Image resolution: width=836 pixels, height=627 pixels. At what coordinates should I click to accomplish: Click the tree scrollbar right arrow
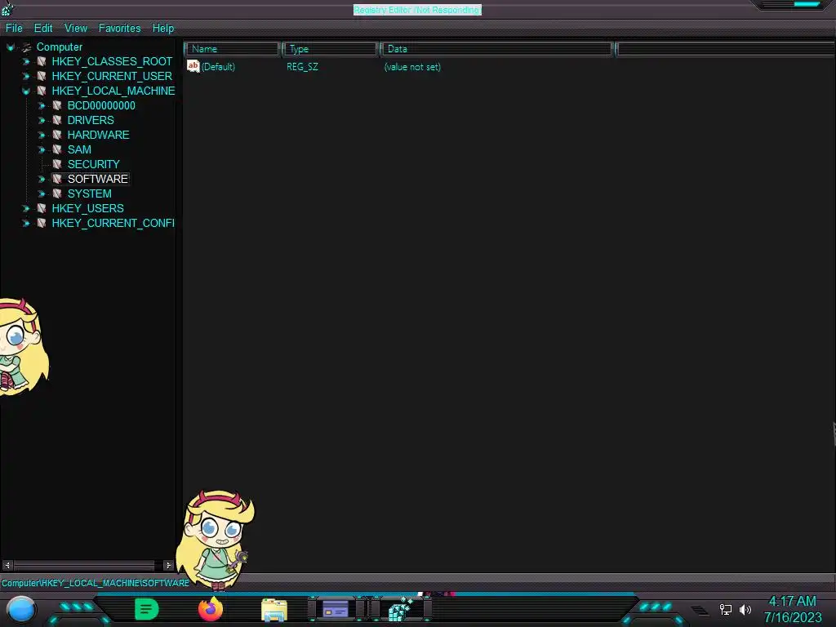coord(168,565)
